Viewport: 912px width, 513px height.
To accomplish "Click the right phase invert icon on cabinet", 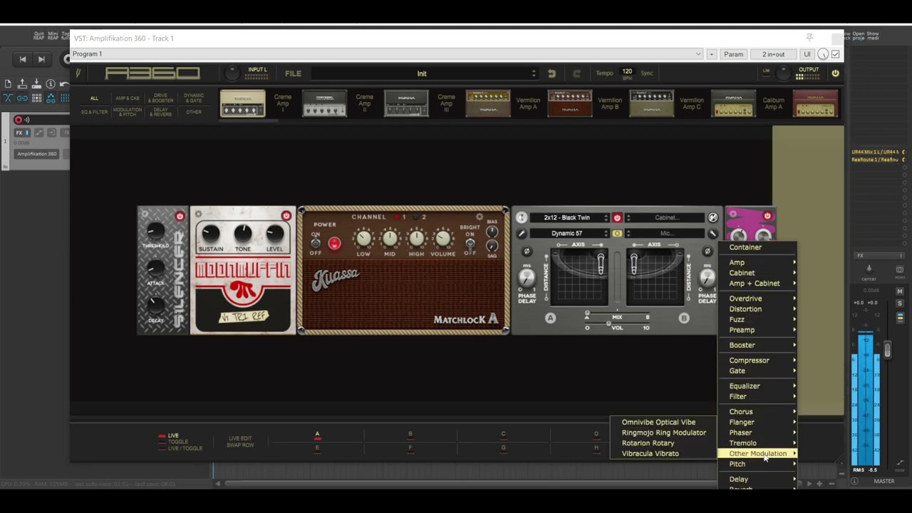I will pos(707,251).
